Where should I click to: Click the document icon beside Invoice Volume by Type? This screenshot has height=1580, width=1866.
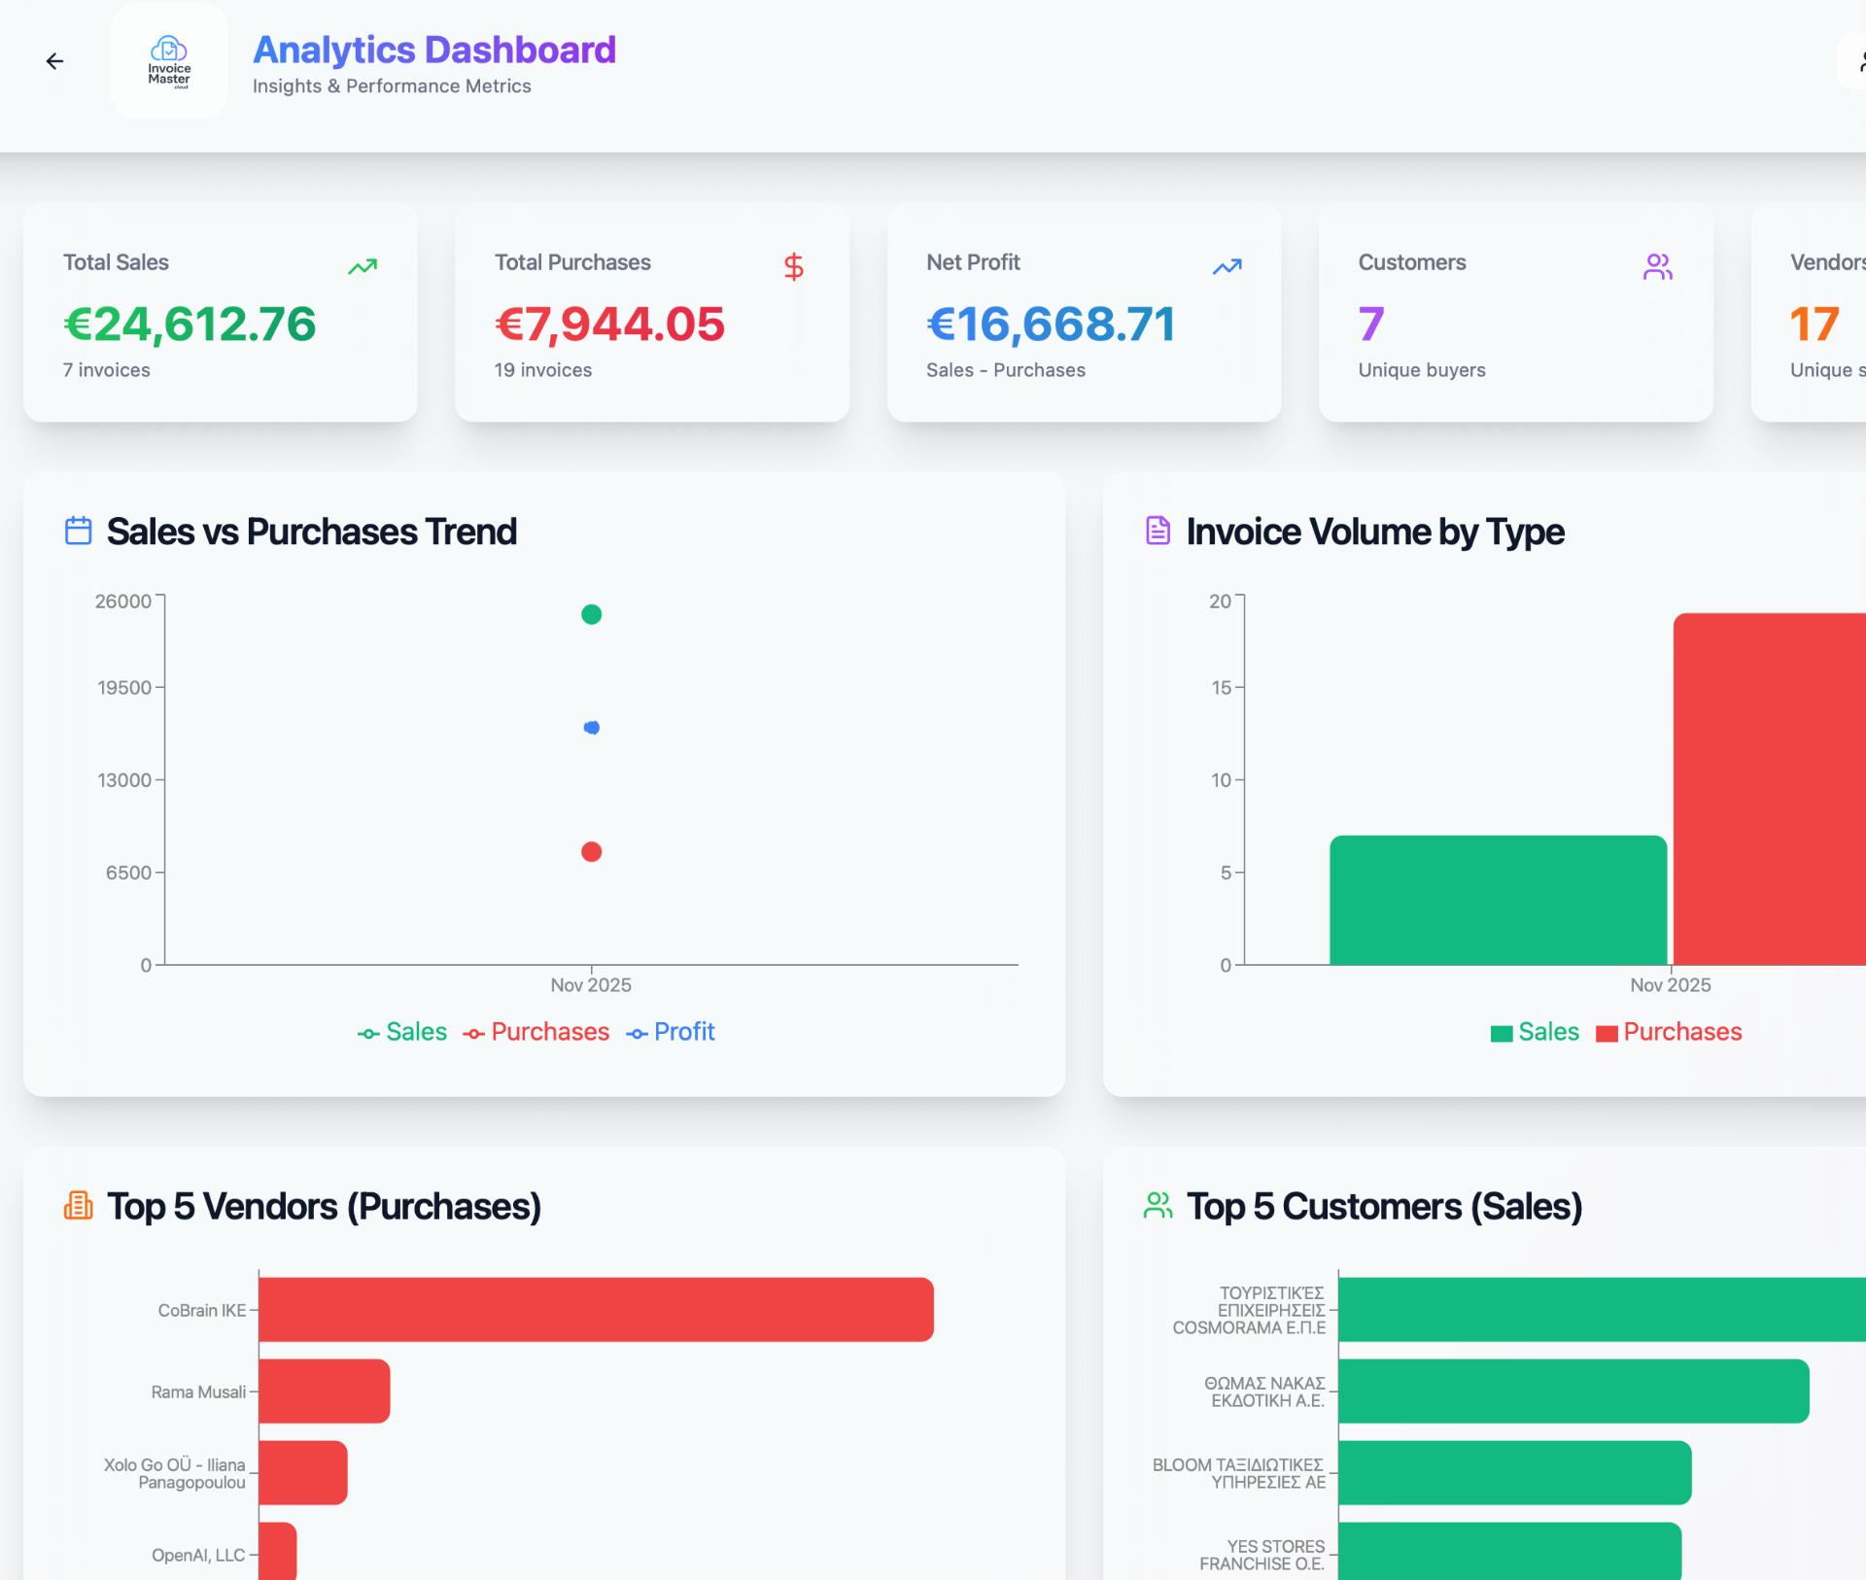pos(1158,531)
